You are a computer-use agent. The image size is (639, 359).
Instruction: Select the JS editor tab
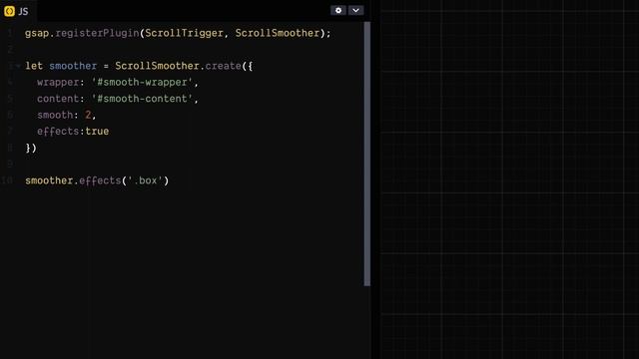[18, 11]
